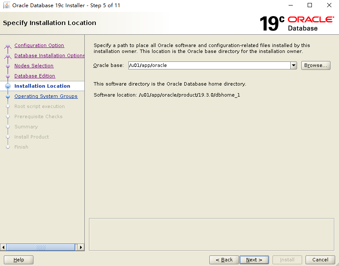Go to Database Installation Options
This screenshot has width=339, height=266.
[x=49, y=55]
